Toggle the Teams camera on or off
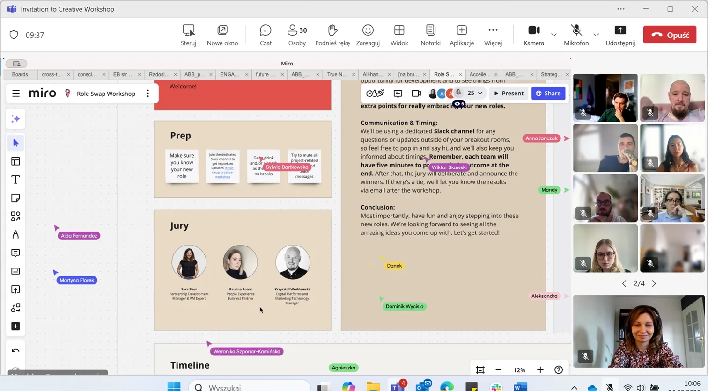 point(533,35)
